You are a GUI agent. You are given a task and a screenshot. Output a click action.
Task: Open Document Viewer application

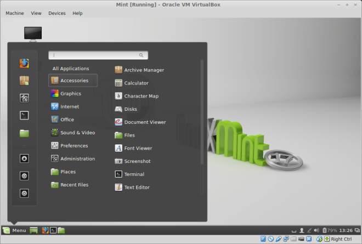tap(140, 122)
